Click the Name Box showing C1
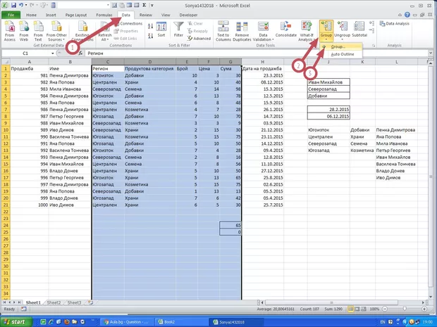Screen dimensions: 437x327 pyautogui.click(x=25, y=53)
